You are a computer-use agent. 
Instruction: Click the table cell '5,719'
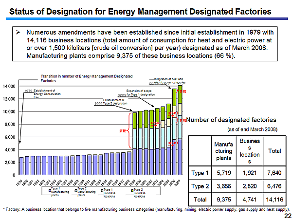point(224,173)
